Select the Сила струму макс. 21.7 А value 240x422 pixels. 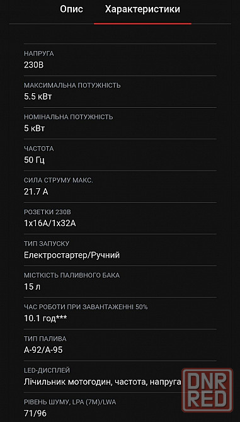[x=36, y=192]
